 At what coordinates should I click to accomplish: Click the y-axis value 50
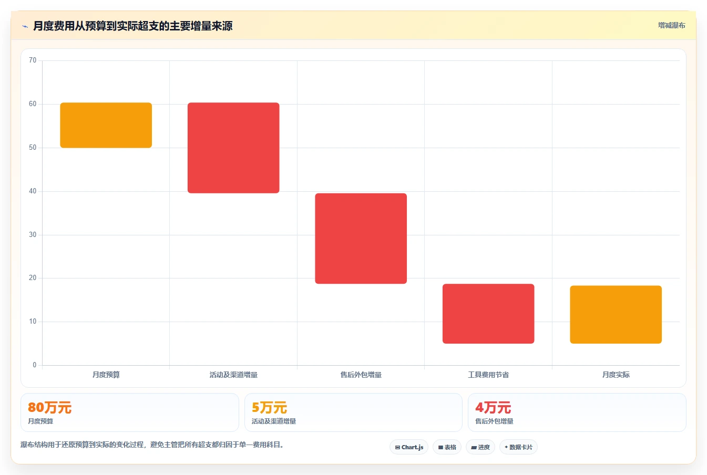(x=33, y=148)
